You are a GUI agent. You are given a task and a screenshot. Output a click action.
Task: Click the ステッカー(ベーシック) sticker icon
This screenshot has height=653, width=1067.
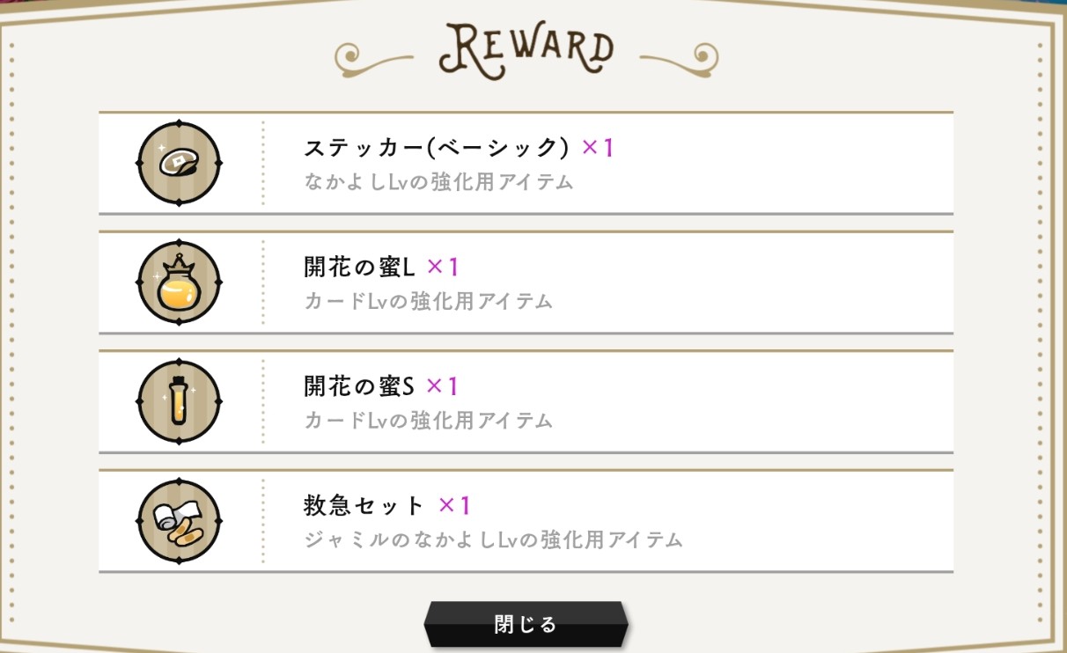click(x=180, y=163)
